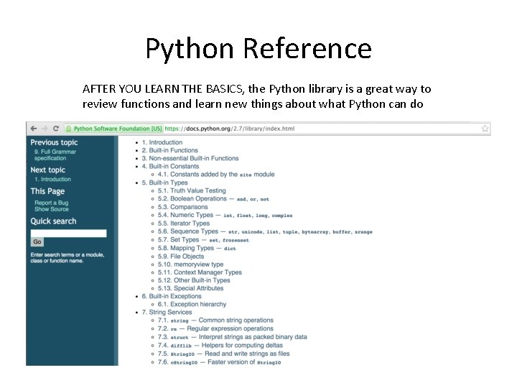The image size is (517, 388).
Task: Open 7.2. re Regular expression operations
Action: click(215, 328)
